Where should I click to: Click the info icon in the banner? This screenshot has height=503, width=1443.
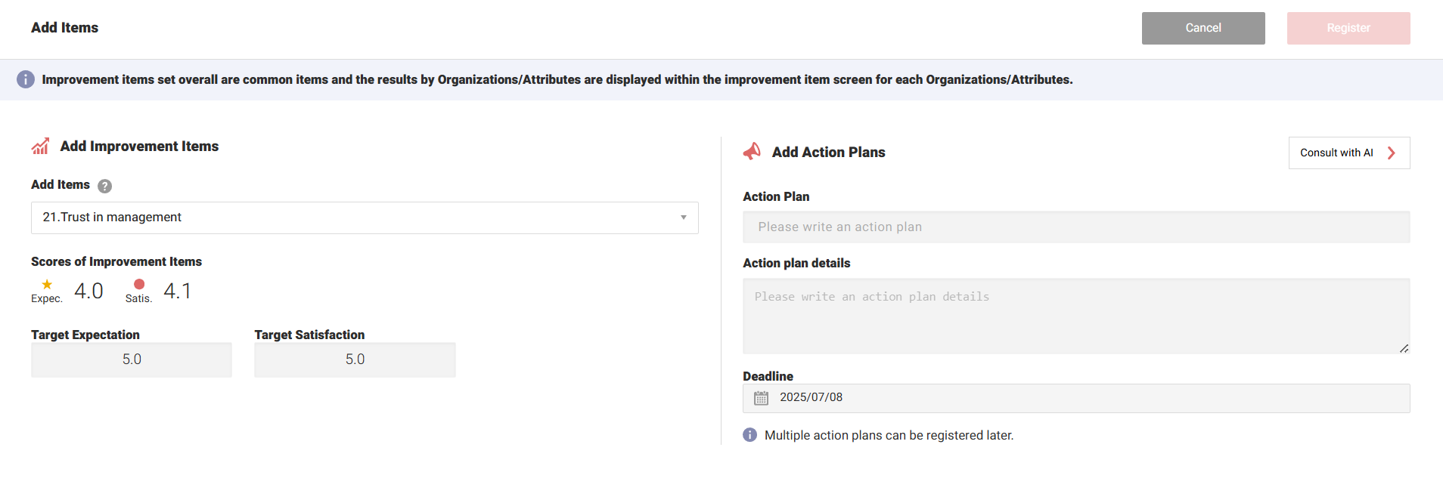coord(26,79)
